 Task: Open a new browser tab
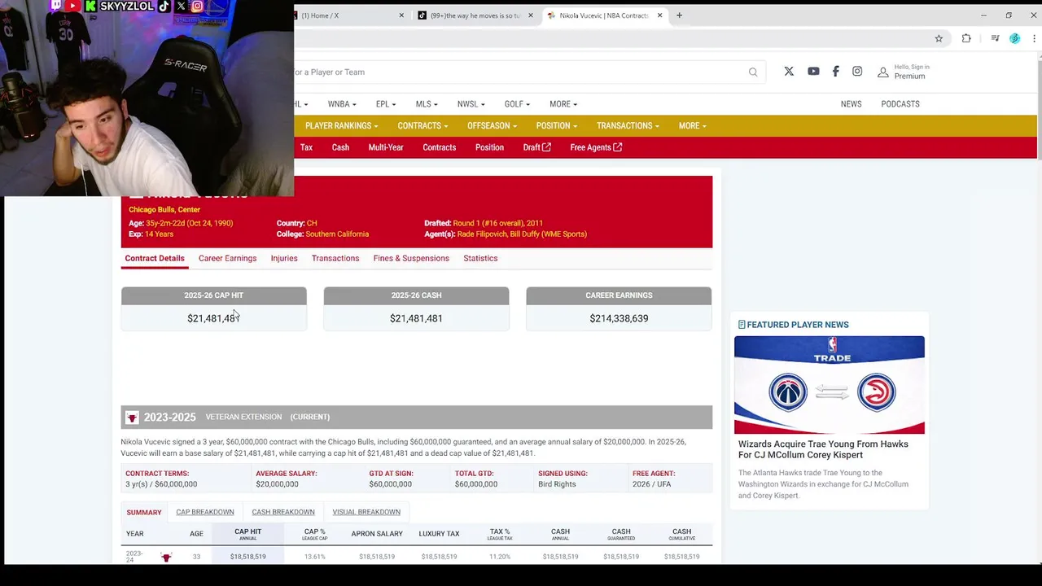coord(679,15)
